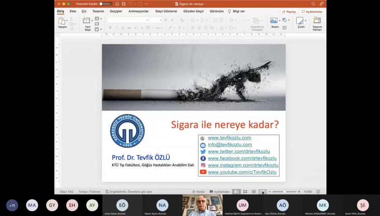
Task: Open search with magnifier icon
Action: tap(313, 4)
